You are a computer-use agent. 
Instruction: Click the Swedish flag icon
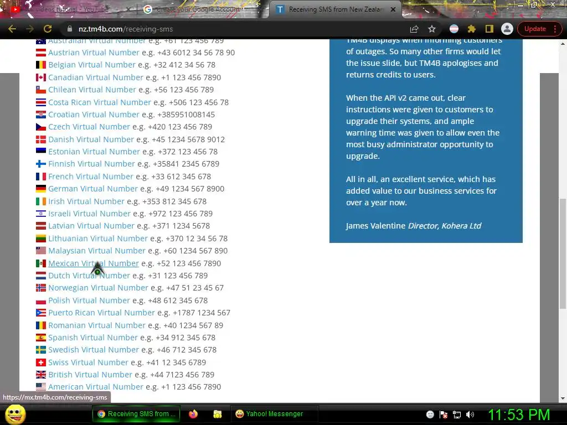click(x=41, y=350)
